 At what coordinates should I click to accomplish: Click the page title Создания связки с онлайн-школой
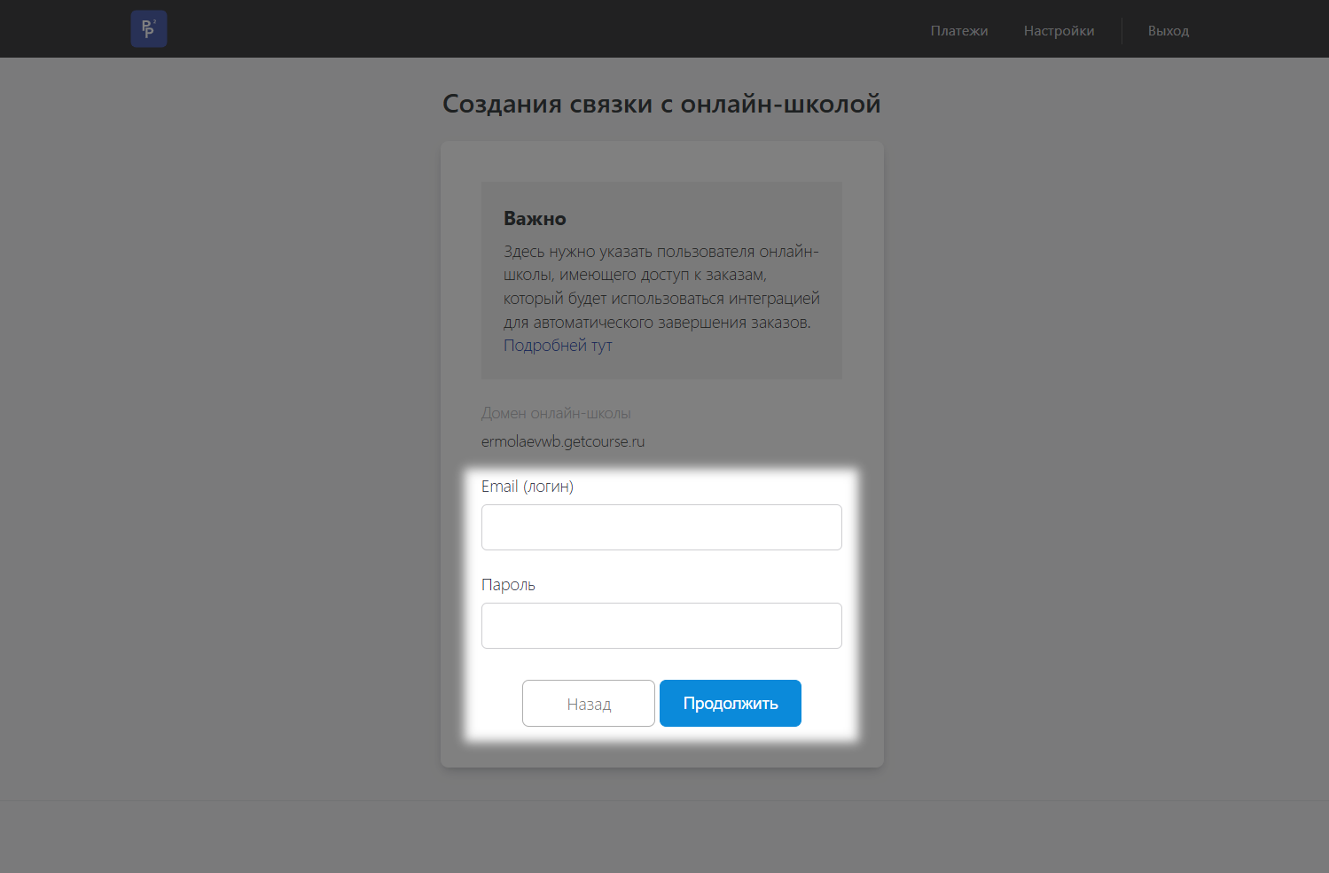pos(661,104)
